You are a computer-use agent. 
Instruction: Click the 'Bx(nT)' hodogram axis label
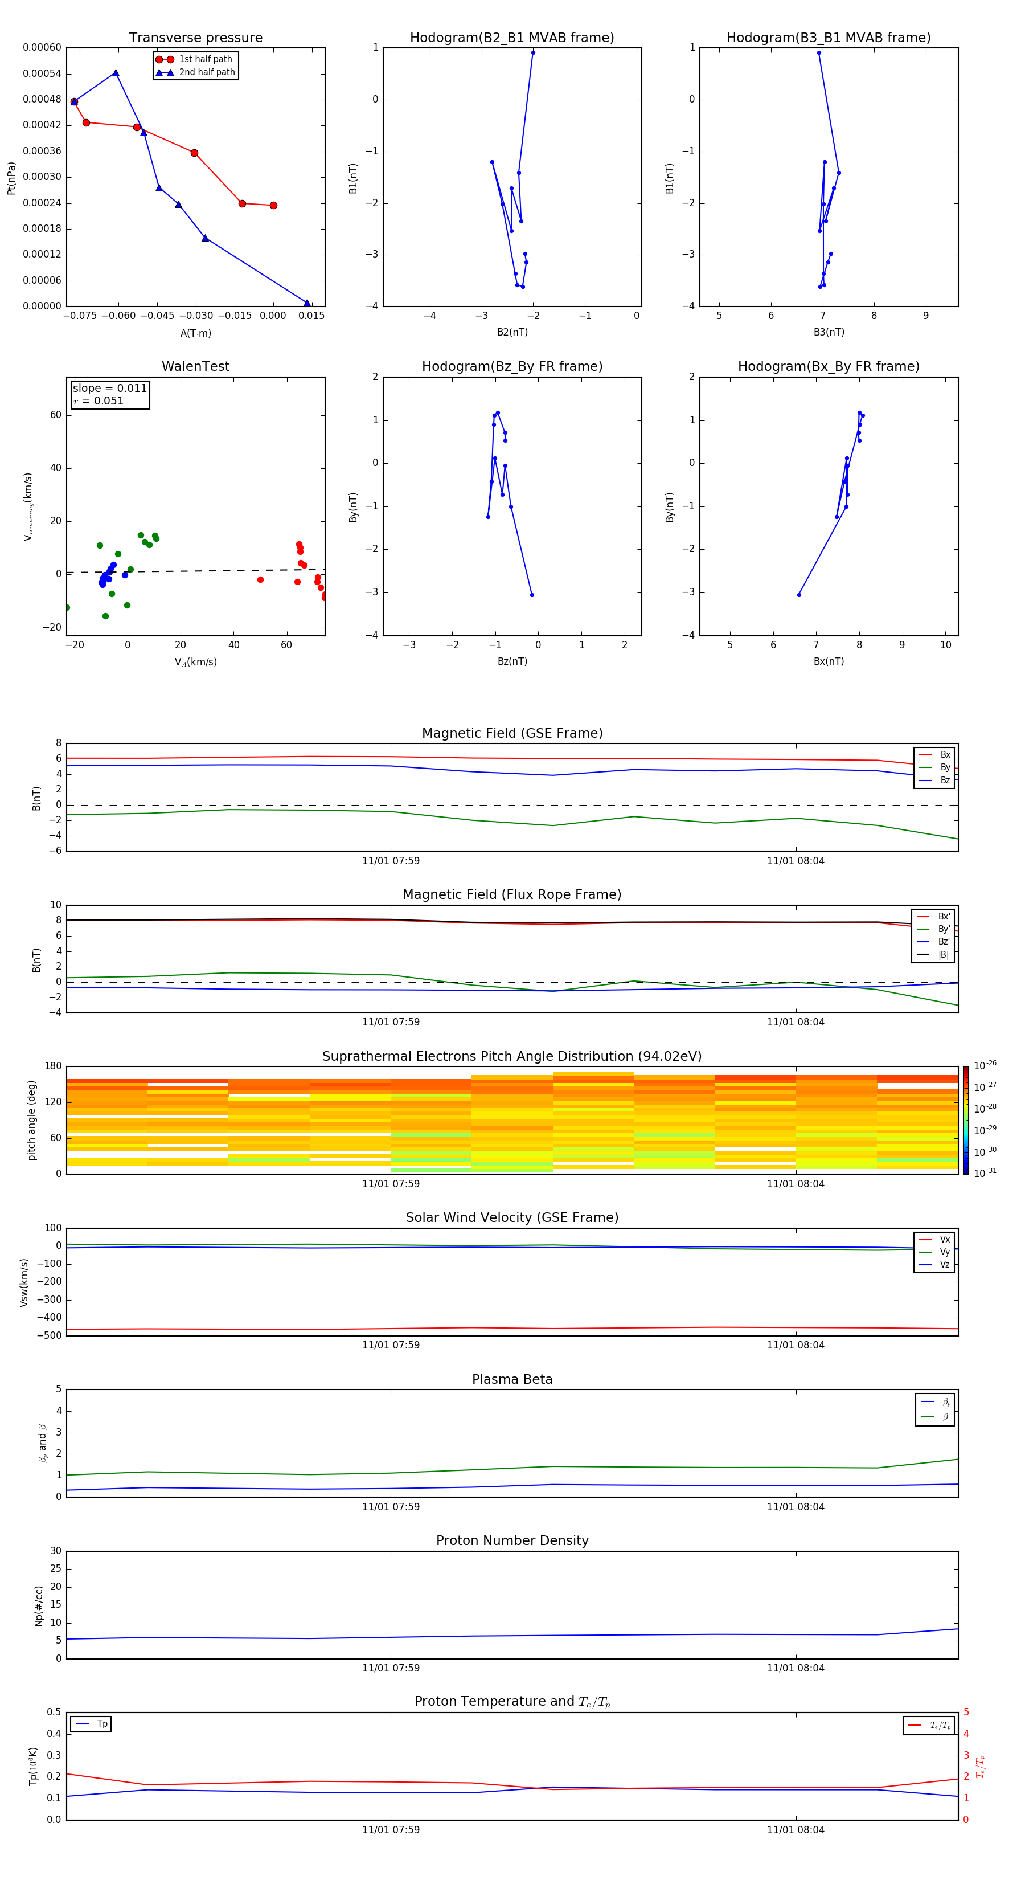click(829, 661)
